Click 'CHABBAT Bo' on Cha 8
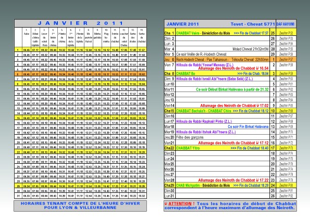 [185, 74]
